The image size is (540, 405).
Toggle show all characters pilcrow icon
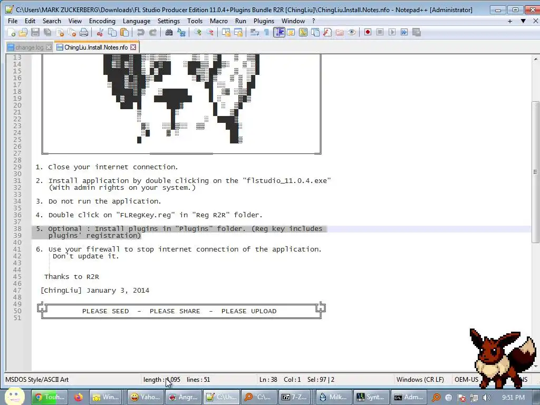[x=266, y=32]
